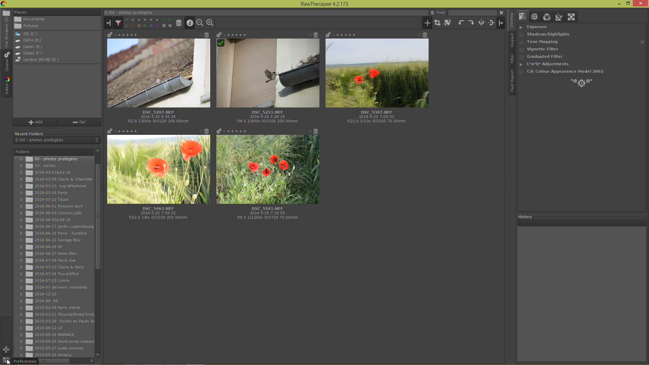
Task: Expand the Exposure tool section
Action: point(521,27)
